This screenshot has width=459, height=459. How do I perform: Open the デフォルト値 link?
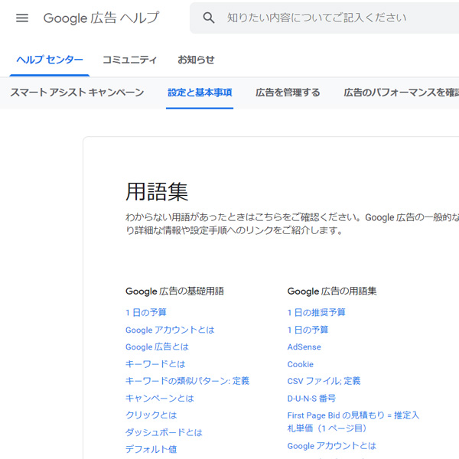(x=151, y=449)
